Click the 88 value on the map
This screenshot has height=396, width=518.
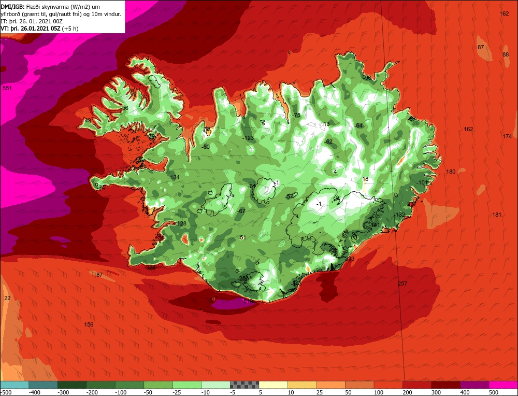[x=506, y=54]
